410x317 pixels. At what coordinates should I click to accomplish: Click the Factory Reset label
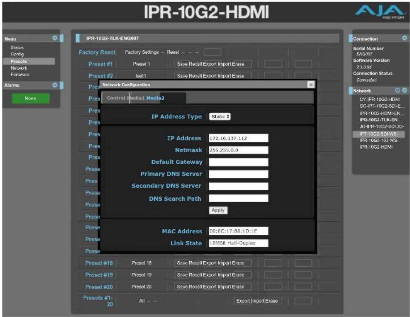click(x=97, y=52)
